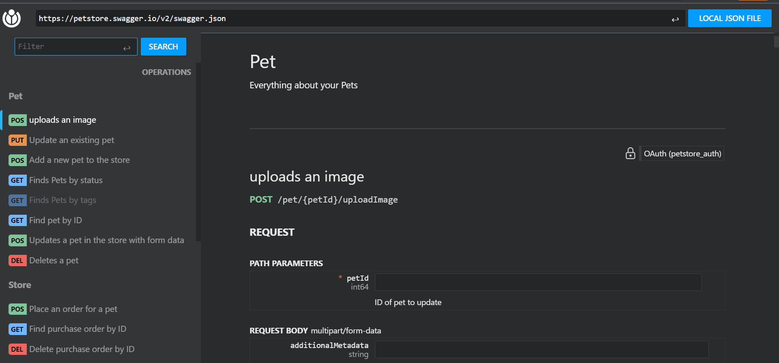Open 'Place an order for a pet'
779x363 pixels.
pyautogui.click(x=73, y=309)
